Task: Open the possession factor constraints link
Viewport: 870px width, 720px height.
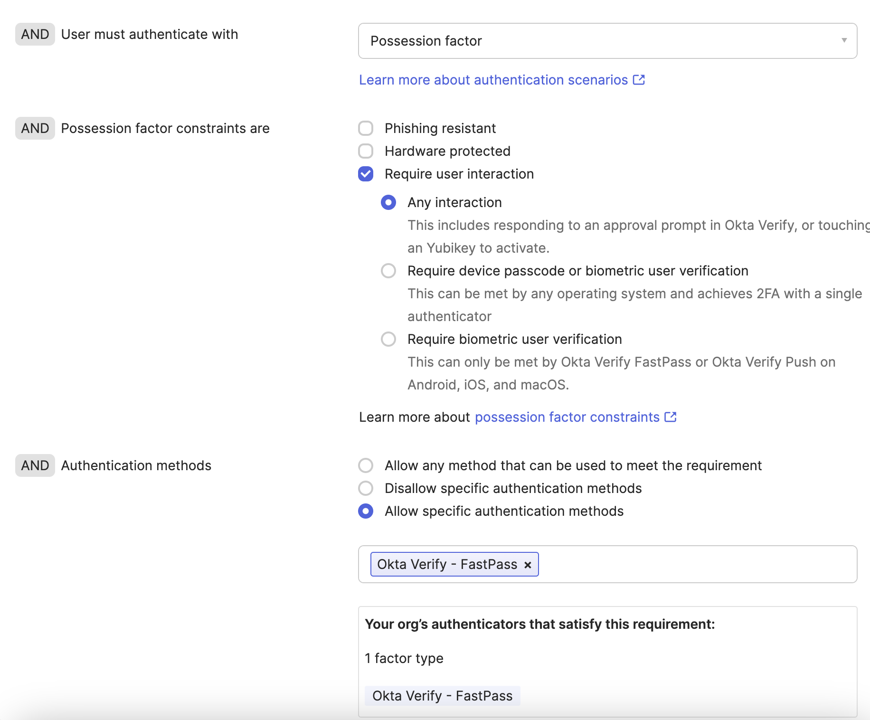Action: tap(567, 417)
